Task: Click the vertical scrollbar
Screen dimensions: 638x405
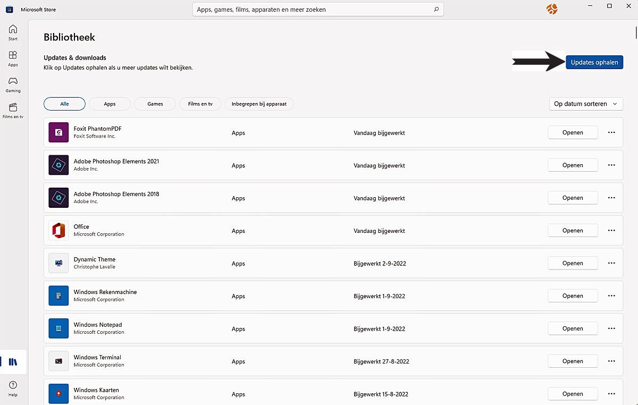Action: tap(636, 33)
